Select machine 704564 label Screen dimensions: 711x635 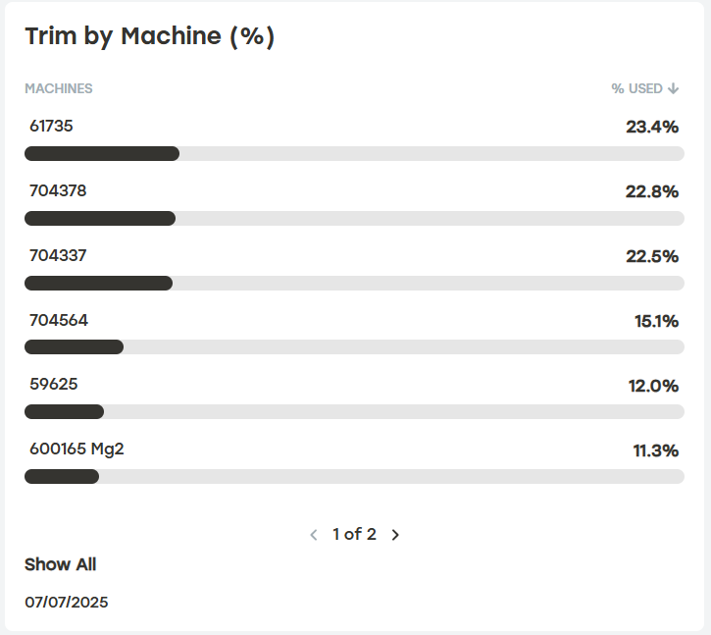(58, 320)
